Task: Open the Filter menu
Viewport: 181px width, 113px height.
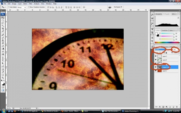Action: pos(30,4)
